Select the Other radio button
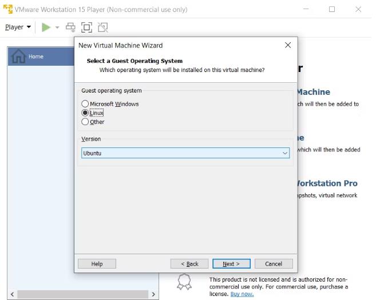This screenshot has width=376, height=300. [85, 122]
